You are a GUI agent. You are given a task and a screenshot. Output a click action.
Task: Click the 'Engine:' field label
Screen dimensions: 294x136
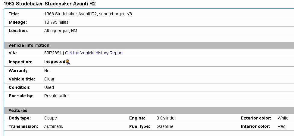coord(137,118)
